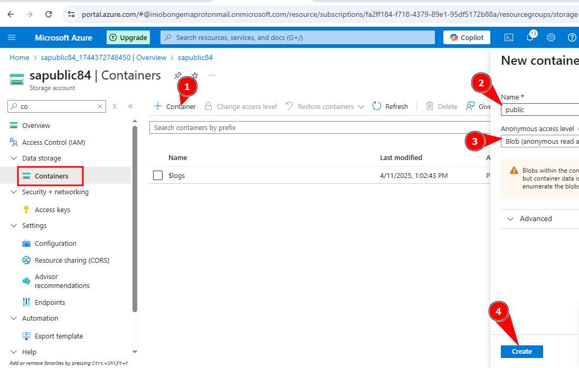Image resolution: width=579 pixels, height=368 pixels.
Task: Open Resource sharing (CORS)
Action: [x=72, y=261]
